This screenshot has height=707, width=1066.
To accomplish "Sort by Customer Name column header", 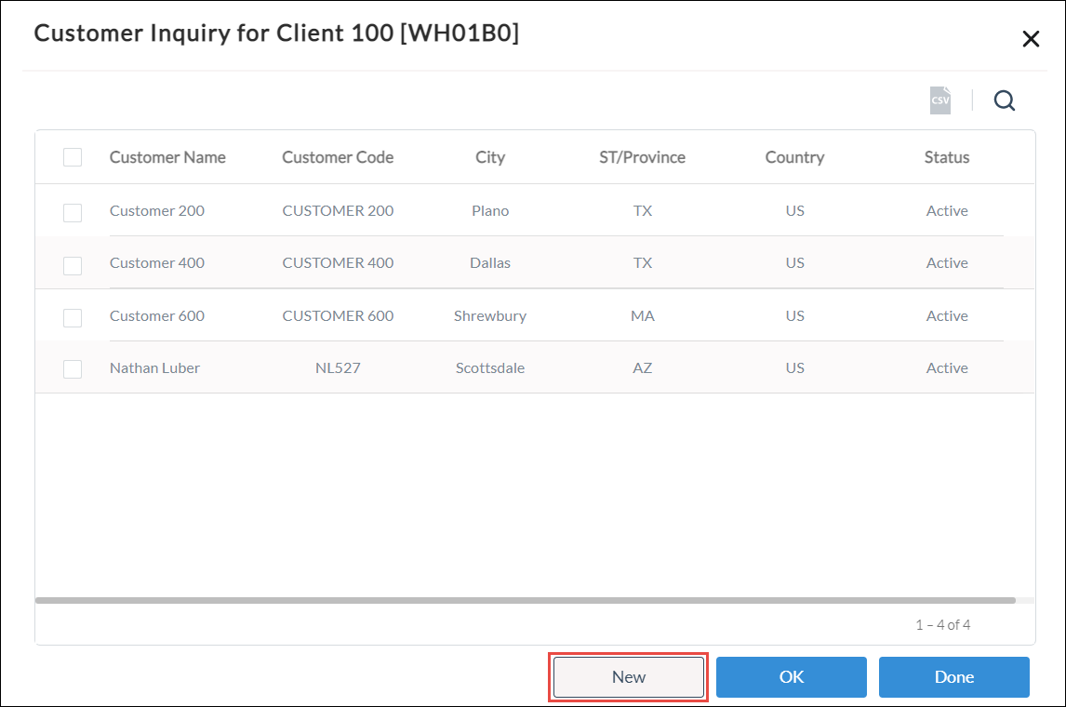I will 167,157.
